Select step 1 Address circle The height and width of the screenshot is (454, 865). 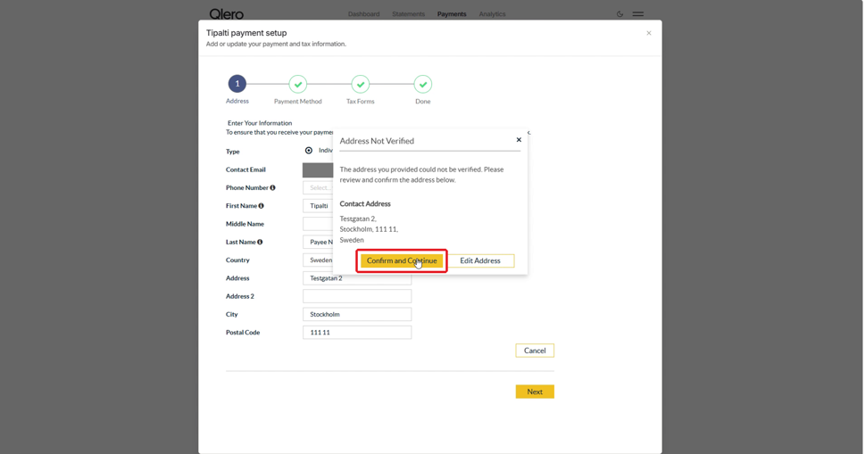point(237,84)
